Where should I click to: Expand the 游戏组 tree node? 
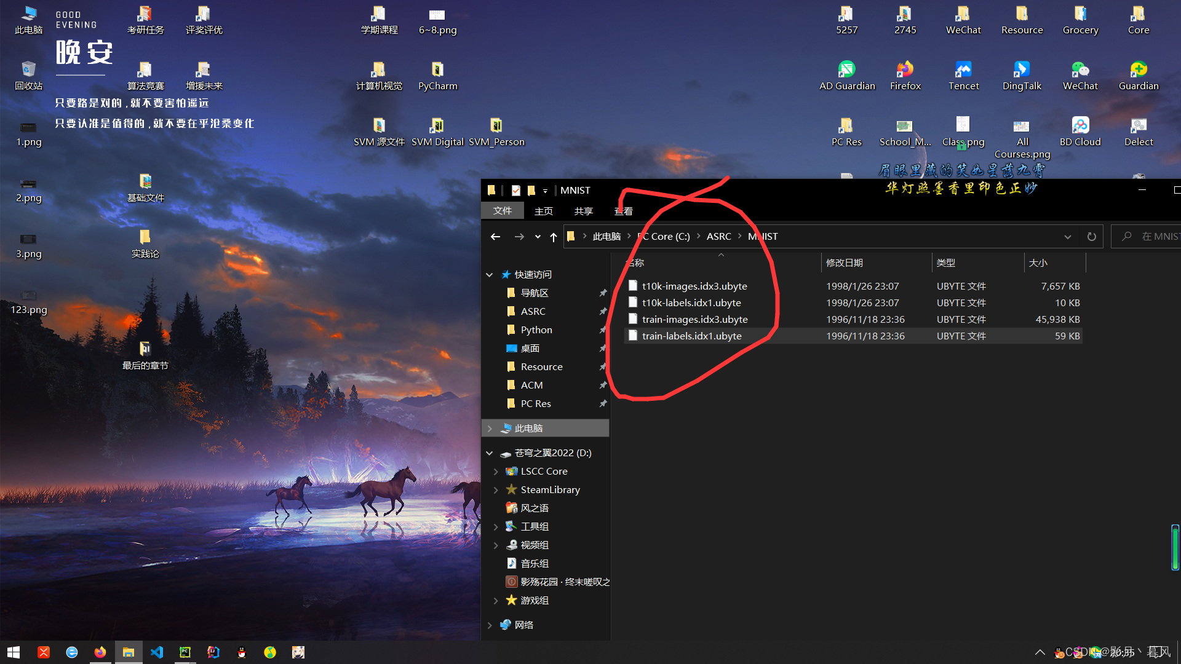(496, 601)
